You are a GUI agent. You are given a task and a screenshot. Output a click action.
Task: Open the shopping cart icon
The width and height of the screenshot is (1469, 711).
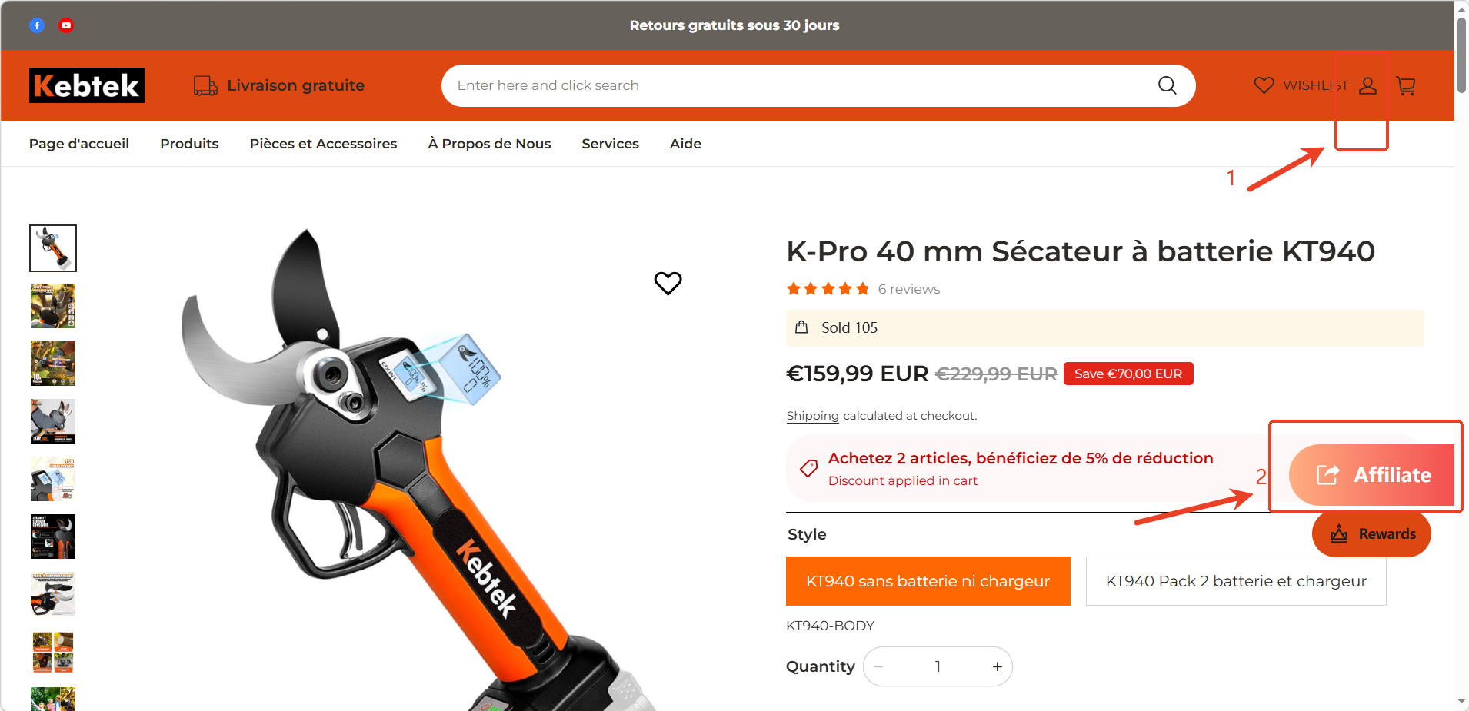click(1406, 85)
